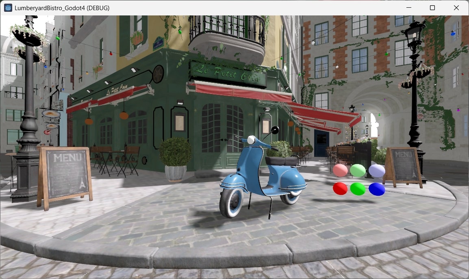Select the bright green test sphere
Screen dimensions: 469x279
click(x=358, y=188)
